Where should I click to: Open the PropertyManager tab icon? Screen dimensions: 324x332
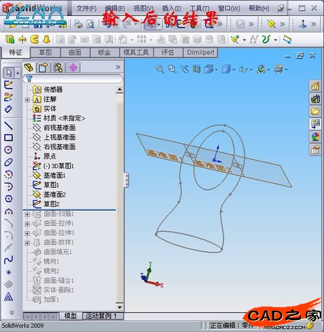pyautogui.click(x=43, y=68)
